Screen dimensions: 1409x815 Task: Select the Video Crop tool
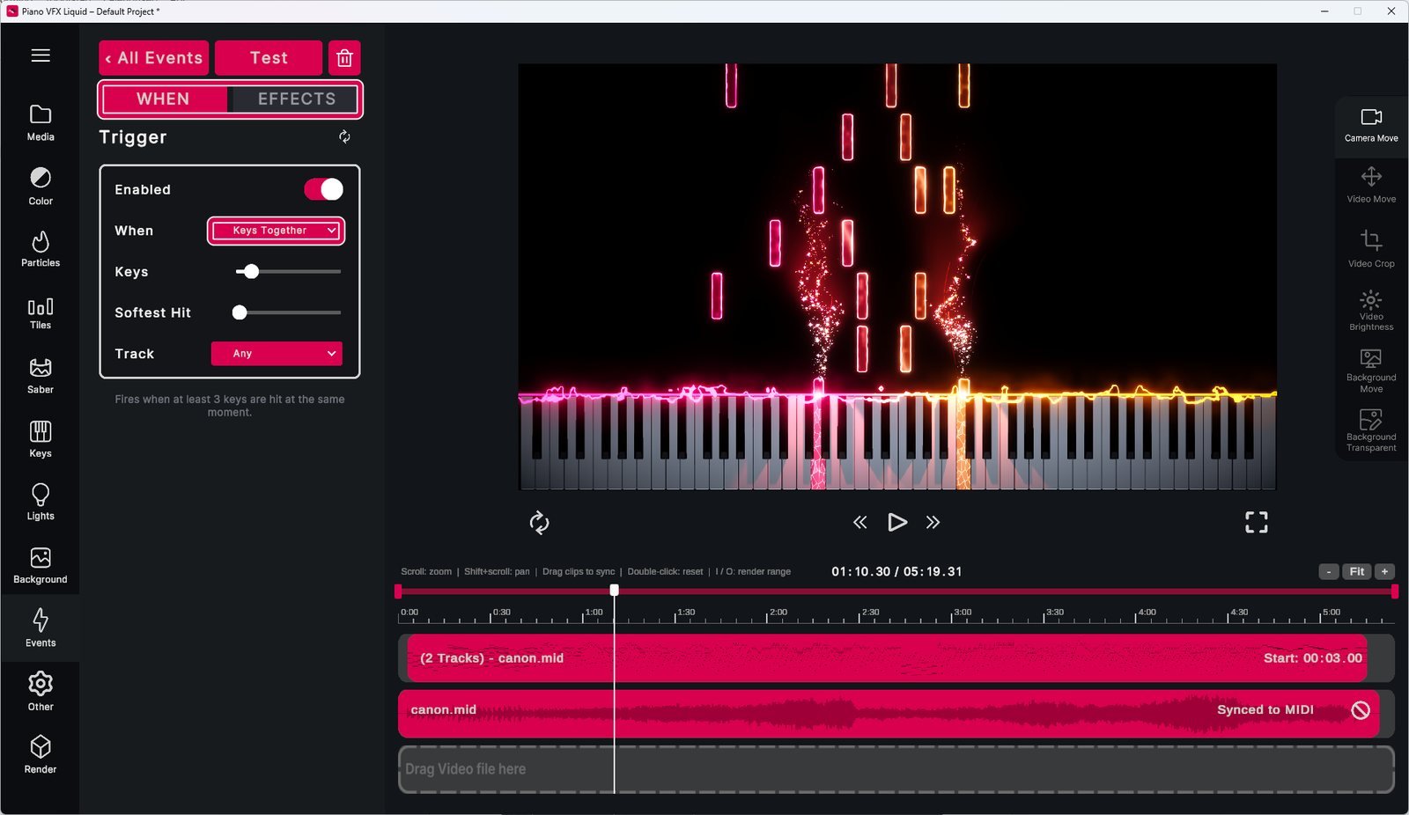coord(1371,248)
